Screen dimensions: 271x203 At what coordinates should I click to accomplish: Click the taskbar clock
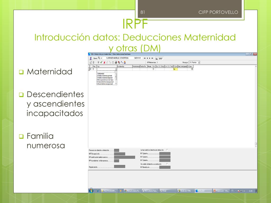251,191
